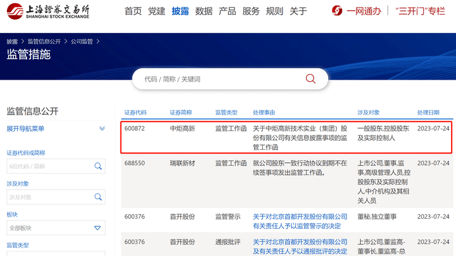Viewport: 456px width, 256px height.
Task: Open 首开股份 通报批评 decision link
Action: [300, 247]
